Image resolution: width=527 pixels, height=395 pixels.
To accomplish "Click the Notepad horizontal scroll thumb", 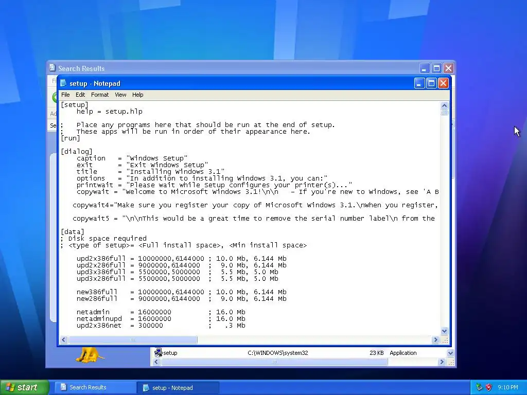I will pos(133,340).
